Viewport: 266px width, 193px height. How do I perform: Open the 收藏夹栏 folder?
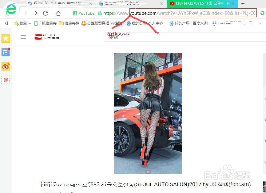[69, 23]
